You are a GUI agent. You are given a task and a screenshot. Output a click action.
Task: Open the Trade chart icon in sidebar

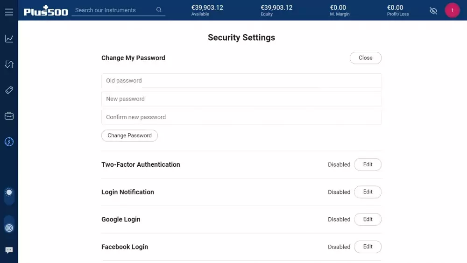(x=9, y=39)
